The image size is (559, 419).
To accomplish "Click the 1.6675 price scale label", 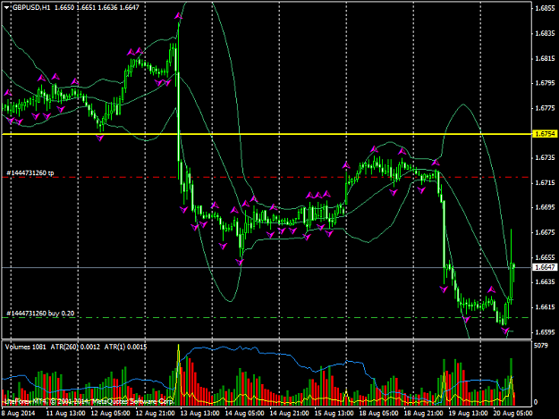I will (545, 232).
